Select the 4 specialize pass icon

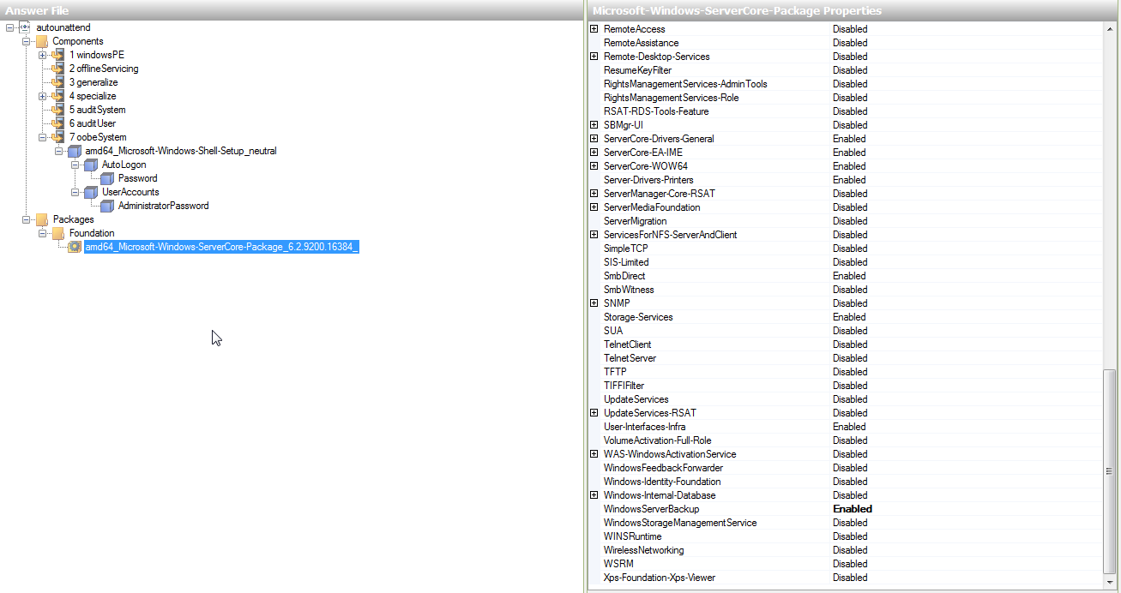(x=57, y=96)
